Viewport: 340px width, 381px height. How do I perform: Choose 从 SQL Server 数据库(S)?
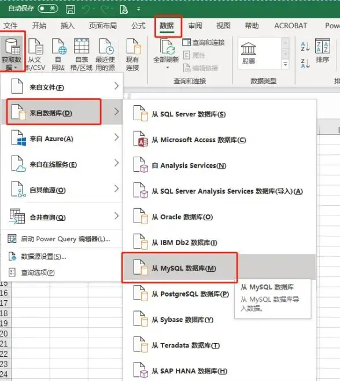pos(220,114)
